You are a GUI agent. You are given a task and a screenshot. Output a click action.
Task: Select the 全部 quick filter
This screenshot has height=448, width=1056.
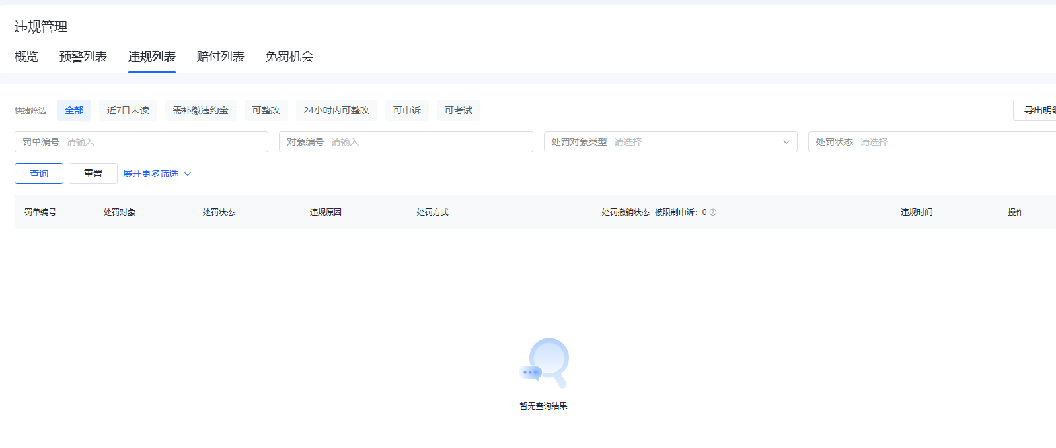74,110
